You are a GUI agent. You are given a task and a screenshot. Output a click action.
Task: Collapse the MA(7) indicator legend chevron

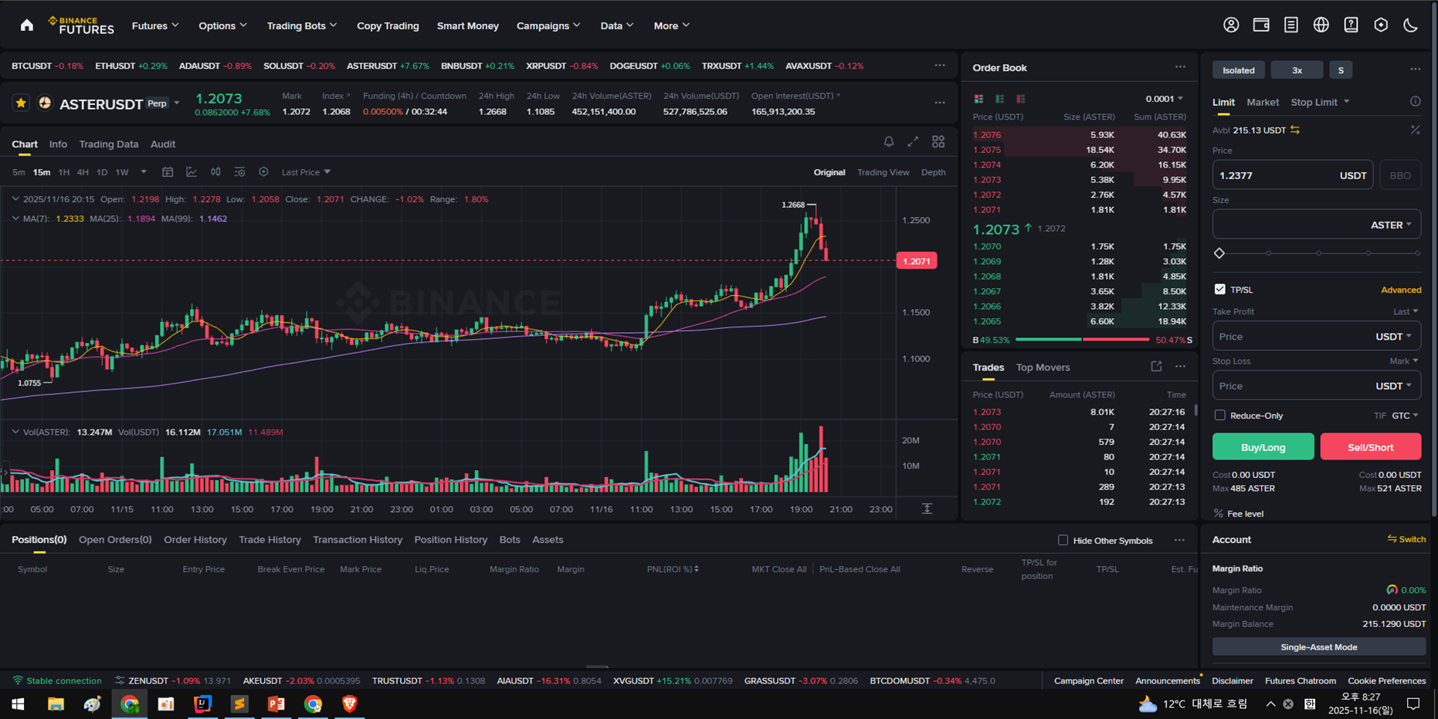point(15,219)
